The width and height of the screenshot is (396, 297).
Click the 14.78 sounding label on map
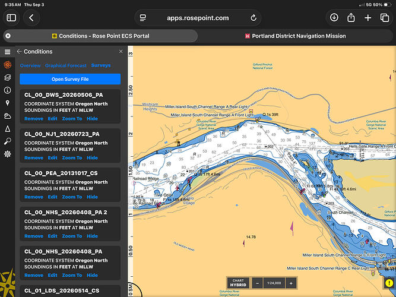[251, 237]
